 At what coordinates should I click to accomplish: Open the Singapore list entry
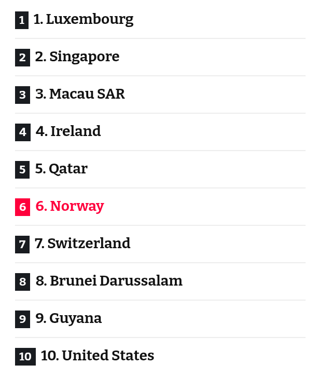coord(77,57)
